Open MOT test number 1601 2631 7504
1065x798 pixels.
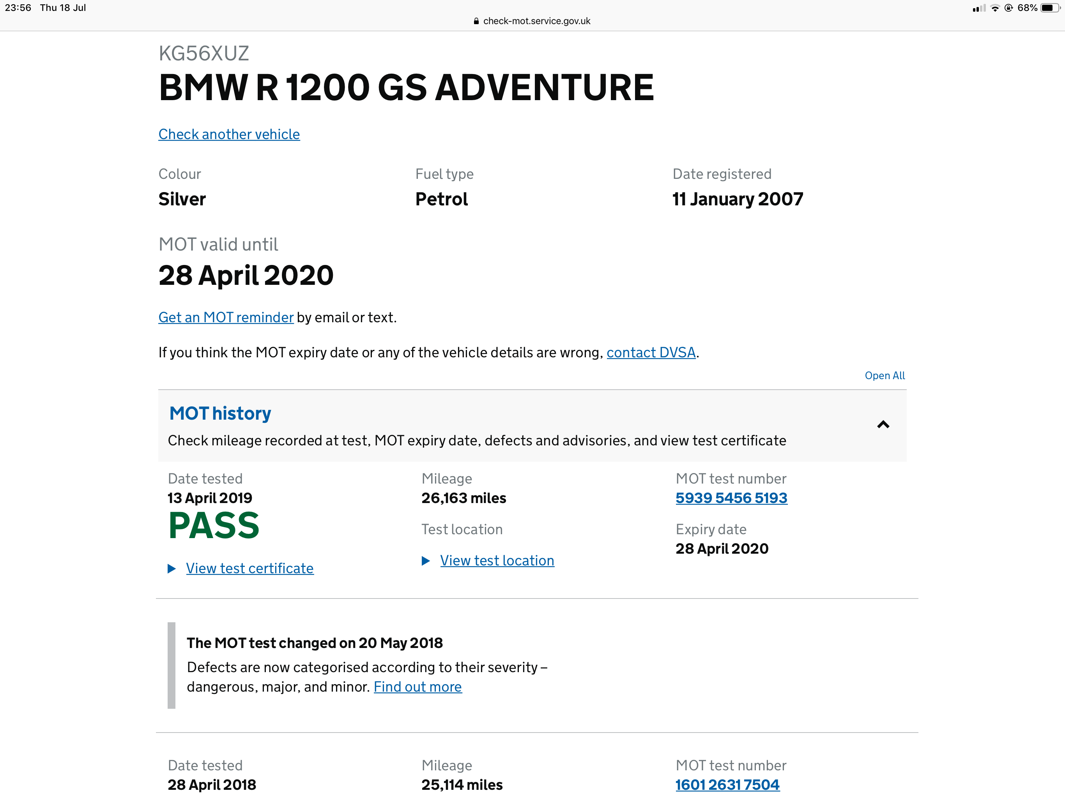pyautogui.click(x=727, y=785)
